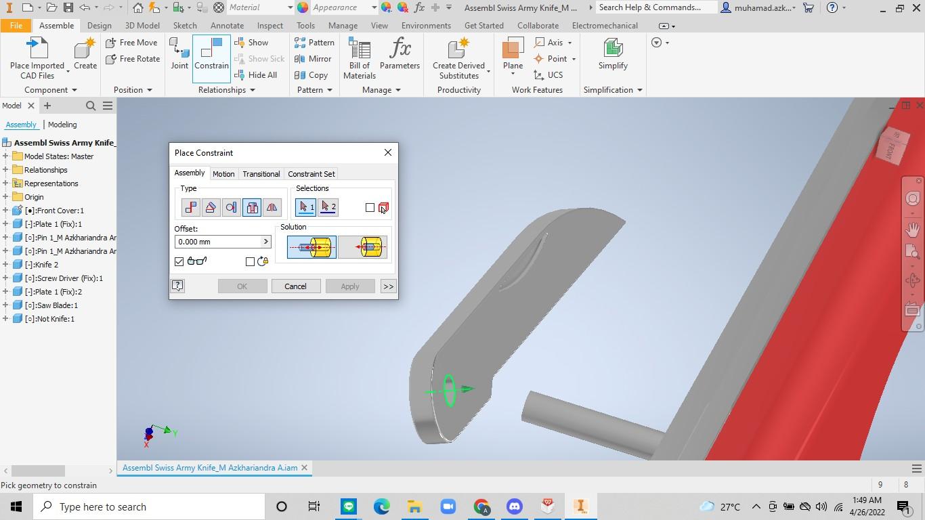925x520 pixels.
Task: Select the Insert constraint type
Action: (251, 207)
